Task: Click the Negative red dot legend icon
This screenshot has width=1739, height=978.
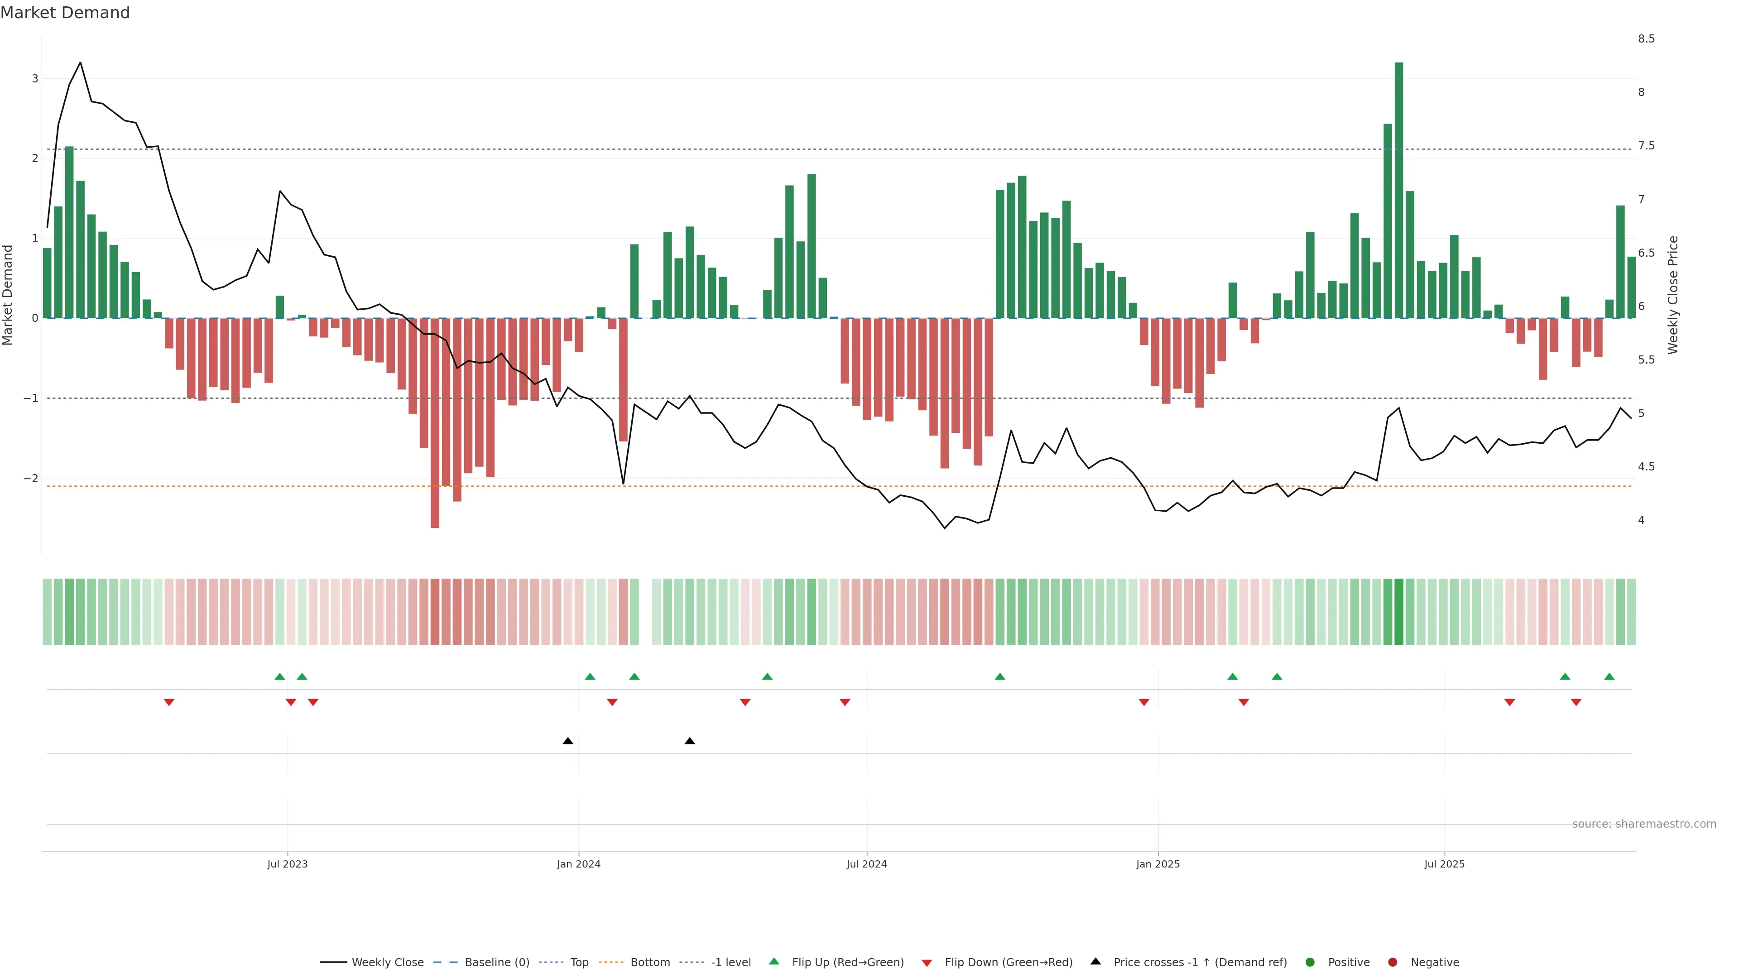Action: [1393, 963]
